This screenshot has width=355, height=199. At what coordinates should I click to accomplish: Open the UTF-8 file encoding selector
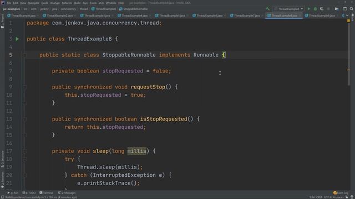point(327,197)
